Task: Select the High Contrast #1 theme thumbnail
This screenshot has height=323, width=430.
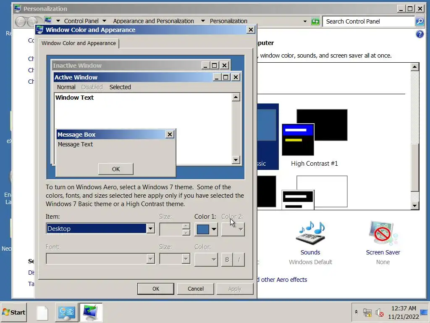Action: [315, 132]
